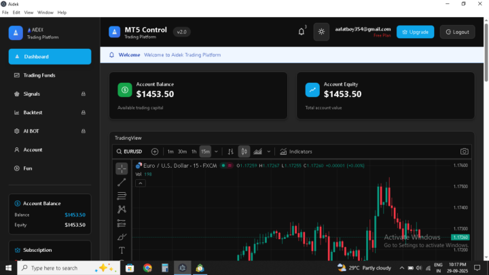Image resolution: width=489 pixels, height=275 pixels.
Task: Select the 1m timeframe
Action: point(170,151)
